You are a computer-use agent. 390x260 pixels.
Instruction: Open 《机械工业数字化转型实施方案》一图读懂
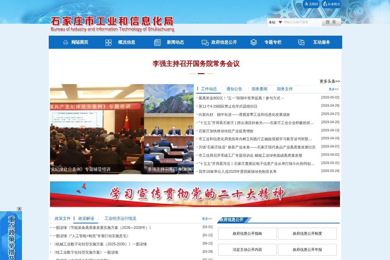[100, 244]
